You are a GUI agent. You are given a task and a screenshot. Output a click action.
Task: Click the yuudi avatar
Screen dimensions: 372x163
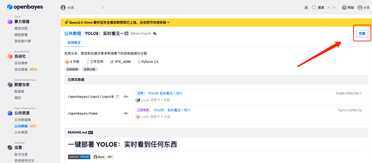(137, 100)
